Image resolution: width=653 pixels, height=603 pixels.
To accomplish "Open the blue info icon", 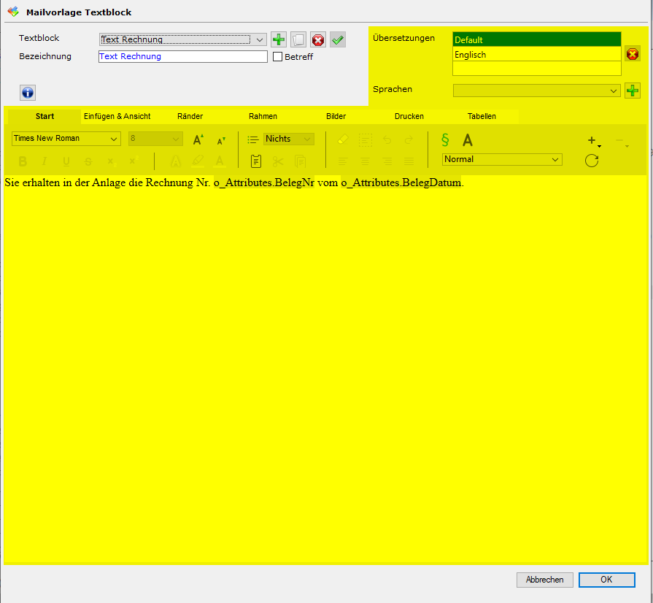I will coord(27,93).
